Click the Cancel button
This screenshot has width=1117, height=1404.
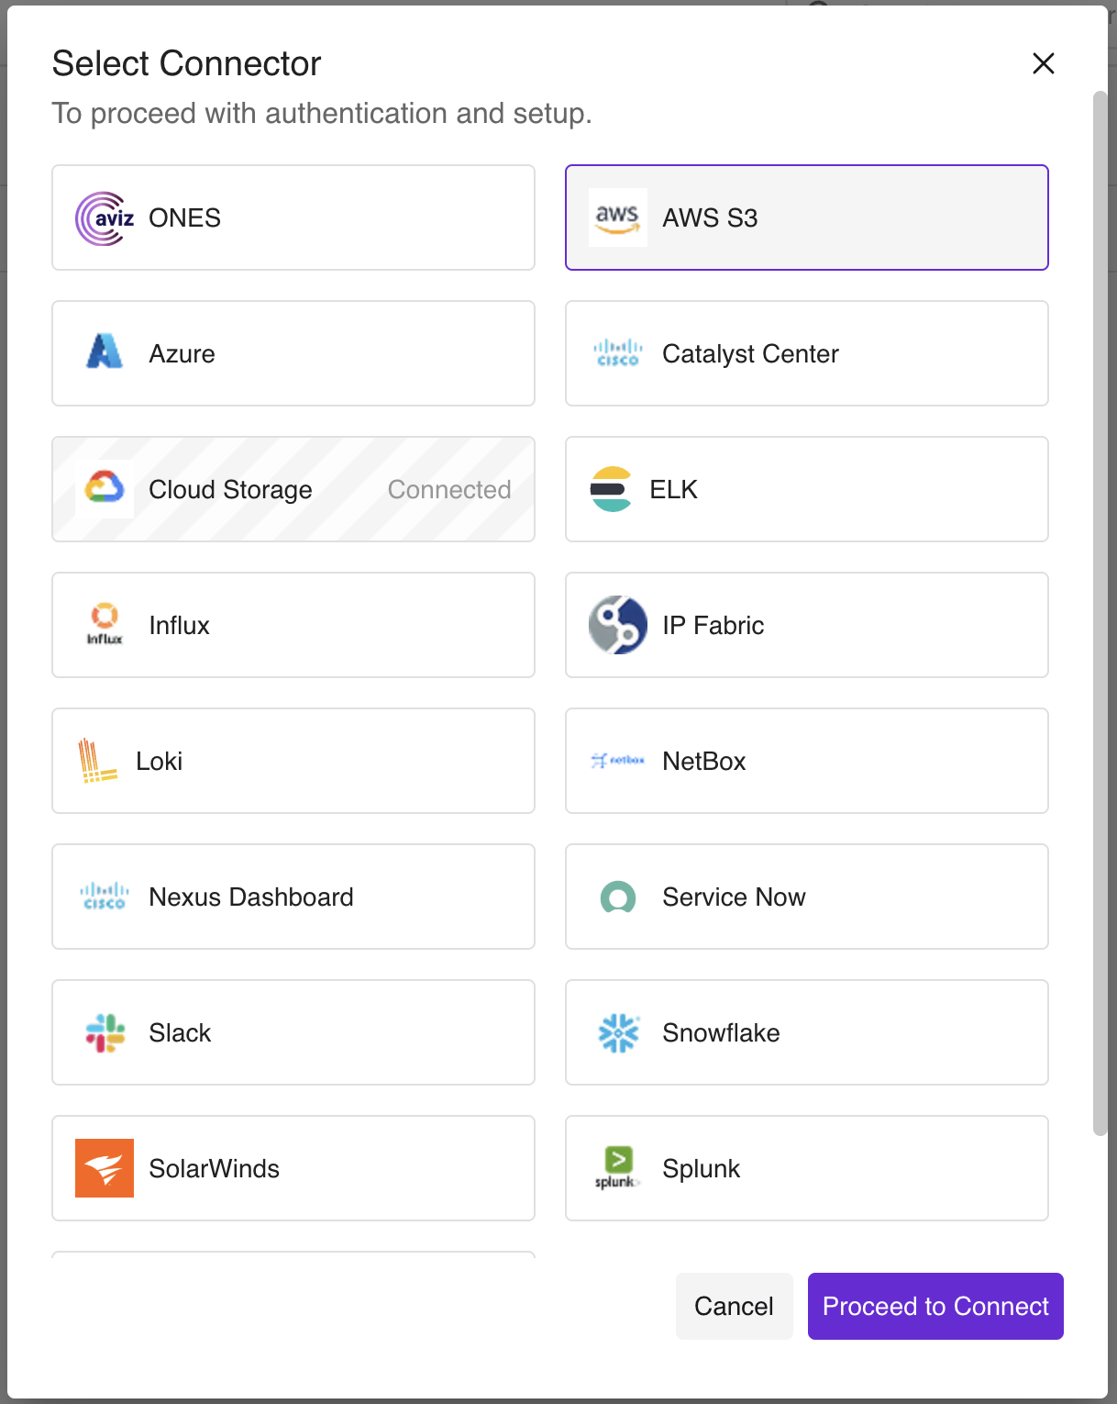(x=734, y=1306)
